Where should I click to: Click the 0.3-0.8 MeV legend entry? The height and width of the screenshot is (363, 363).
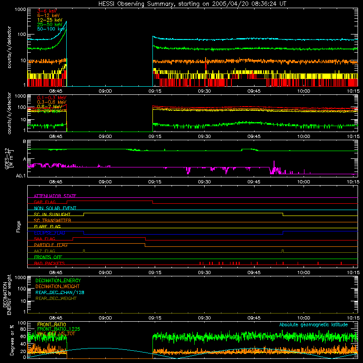(x=52, y=102)
